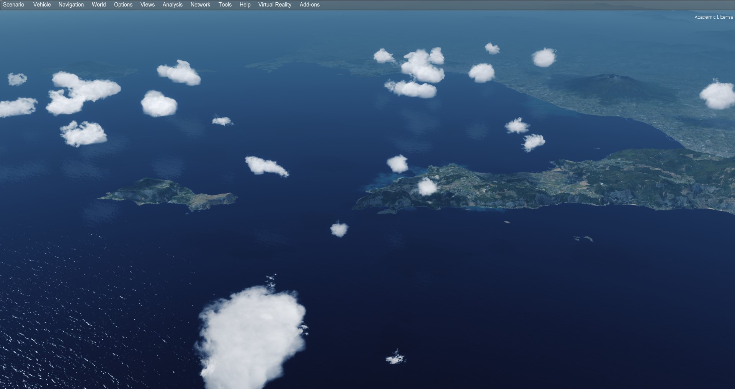Click the largest cloud at the bottom
This screenshot has width=735, height=389.
[x=251, y=337]
